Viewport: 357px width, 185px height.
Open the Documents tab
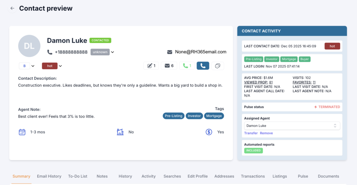328,176
